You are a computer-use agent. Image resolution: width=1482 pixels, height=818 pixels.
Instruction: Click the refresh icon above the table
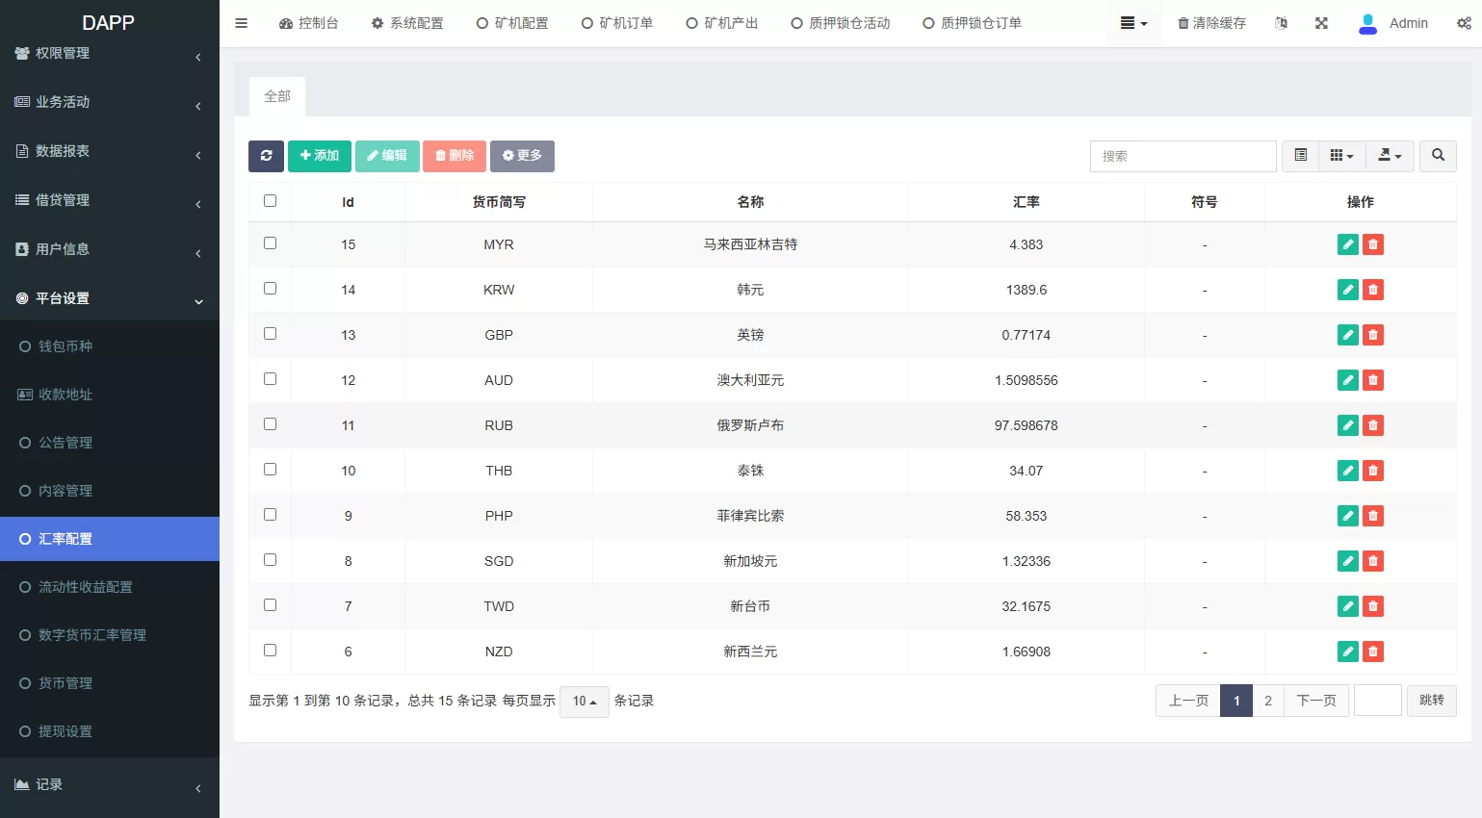(x=266, y=156)
